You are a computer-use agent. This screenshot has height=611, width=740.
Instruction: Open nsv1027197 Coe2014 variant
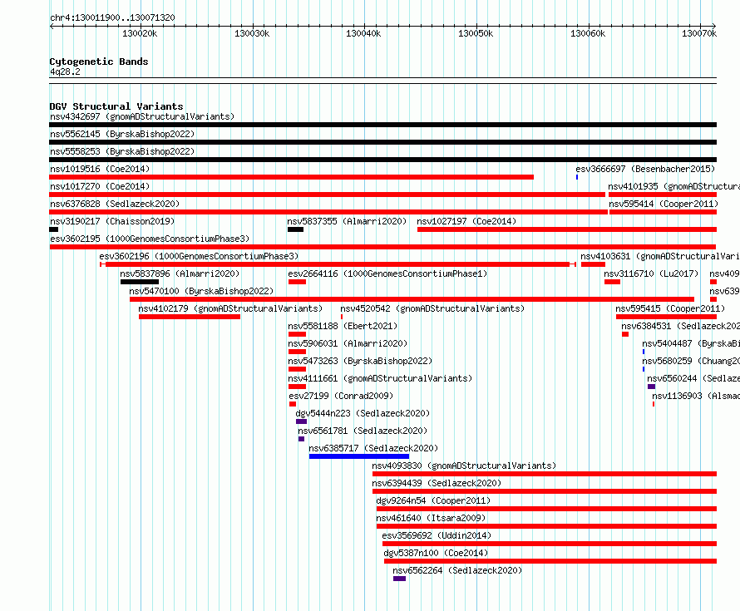(466, 221)
